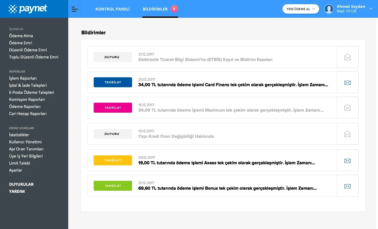The width and height of the screenshot is (378, 229).
Task: Collapse sidebar with hamburger menu icon
Action: point(75,9)
